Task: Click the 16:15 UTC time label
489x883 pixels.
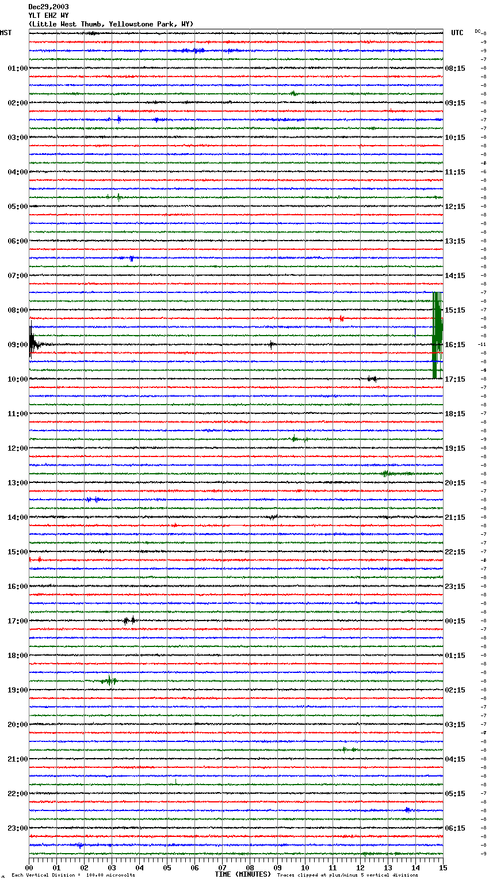Action: (455, 345)
